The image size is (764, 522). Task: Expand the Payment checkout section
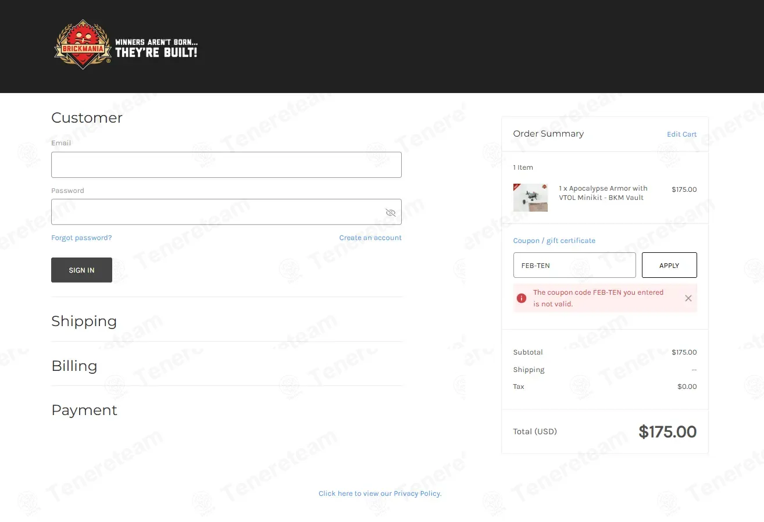click(84, 410)
